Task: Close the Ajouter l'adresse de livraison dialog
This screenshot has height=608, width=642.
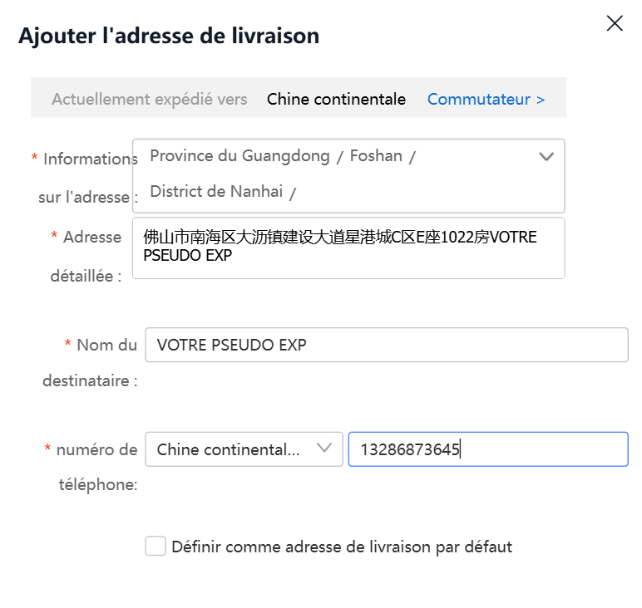Action: [615, 23]
